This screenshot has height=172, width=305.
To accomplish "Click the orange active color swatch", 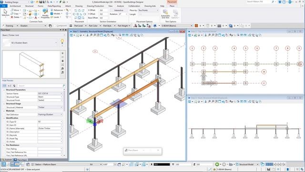I will 196,26.
